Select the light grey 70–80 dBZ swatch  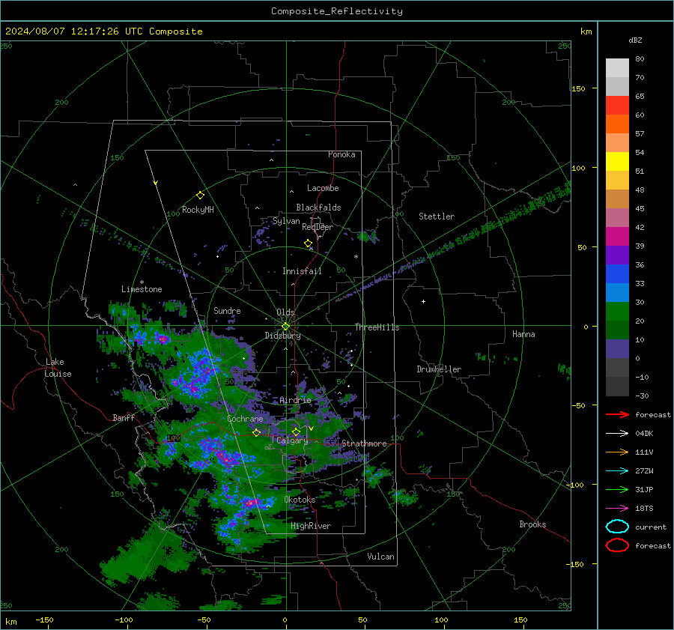point(617,68)
